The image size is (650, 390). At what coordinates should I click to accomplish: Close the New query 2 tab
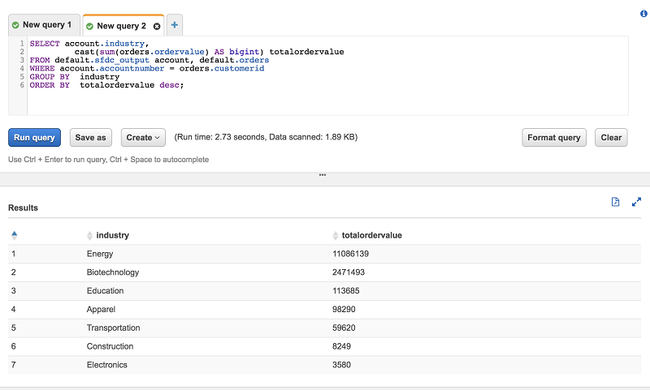tap(157, 27)
